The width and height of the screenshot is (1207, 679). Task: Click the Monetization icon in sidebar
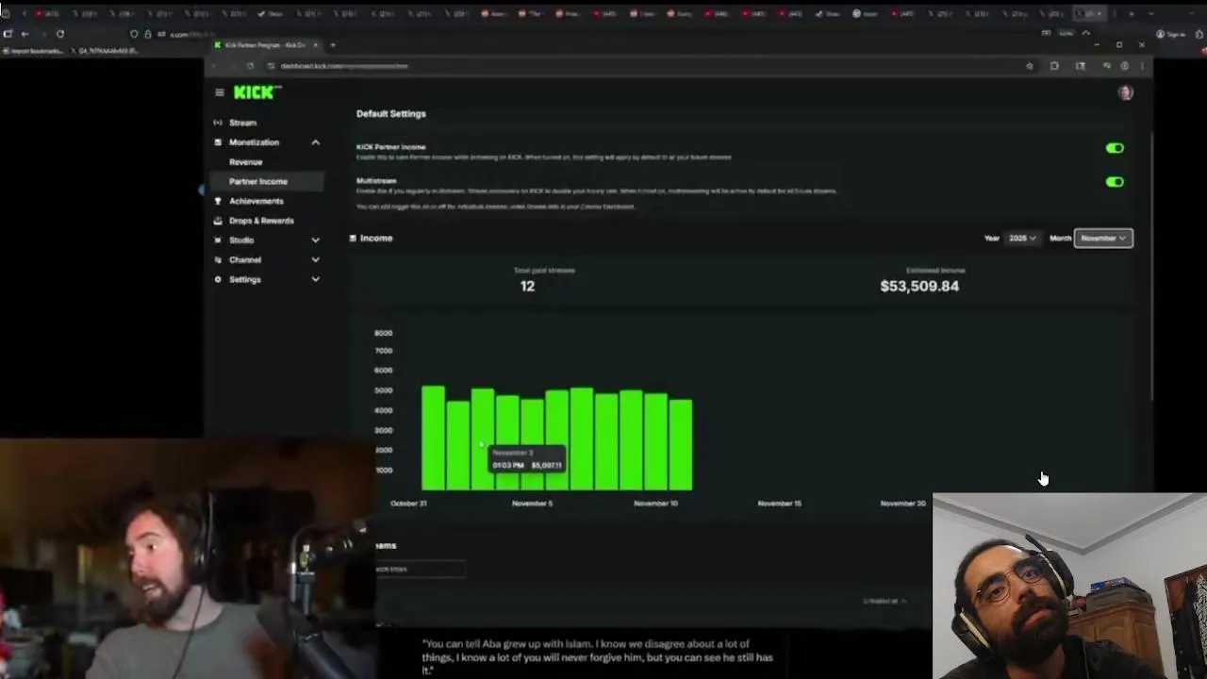[x=218, y=142]
